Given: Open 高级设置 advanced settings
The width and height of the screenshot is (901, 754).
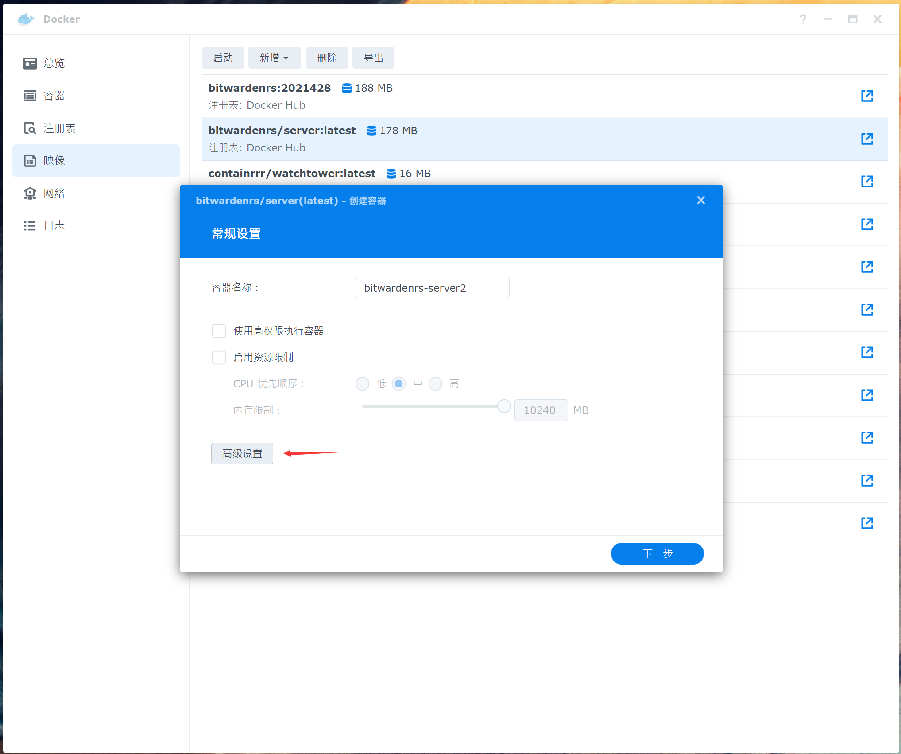Looking at the screenshot, I should coord(242,453).
